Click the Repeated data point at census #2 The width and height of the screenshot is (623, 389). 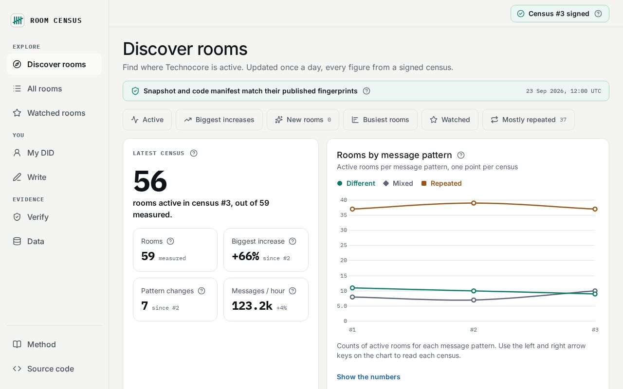point(474,203)
